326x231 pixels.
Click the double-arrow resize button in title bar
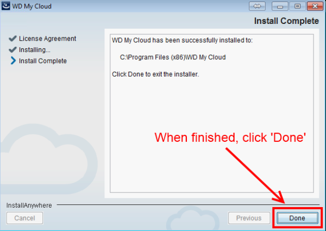(257, 6)
